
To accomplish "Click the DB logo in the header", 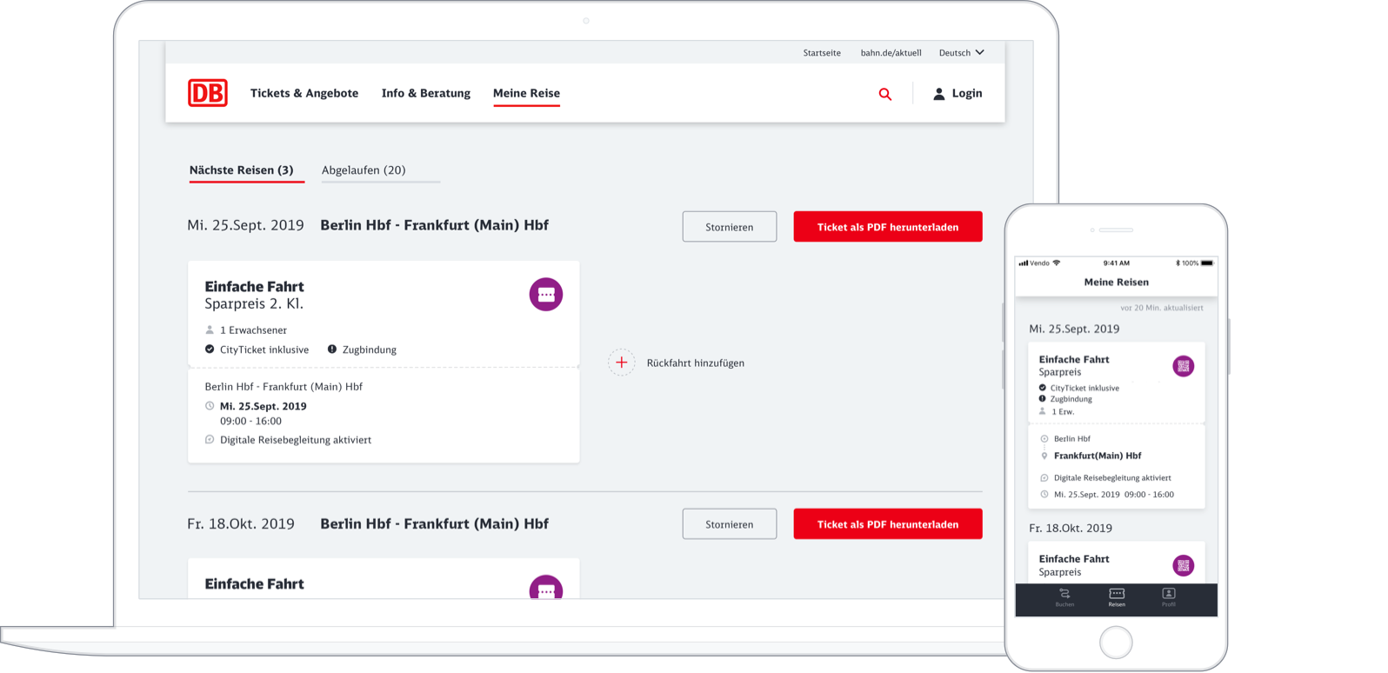I will pyautogui.click(x=208, y=93).
